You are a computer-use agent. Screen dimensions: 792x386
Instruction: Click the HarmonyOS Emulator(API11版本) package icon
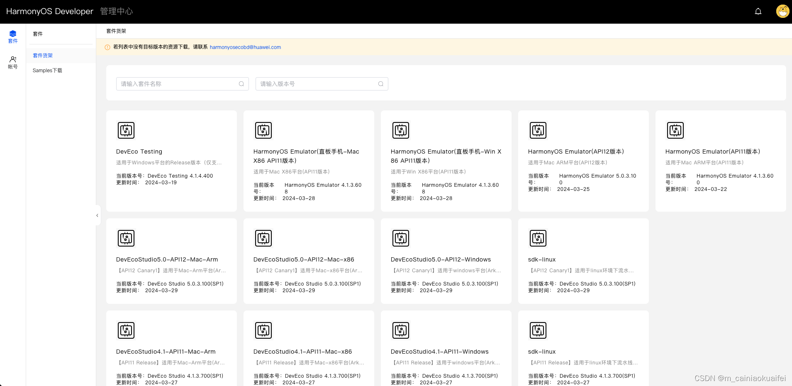tap(675, 130)
